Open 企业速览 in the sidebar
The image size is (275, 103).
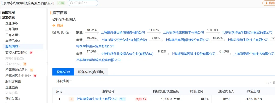11,23
